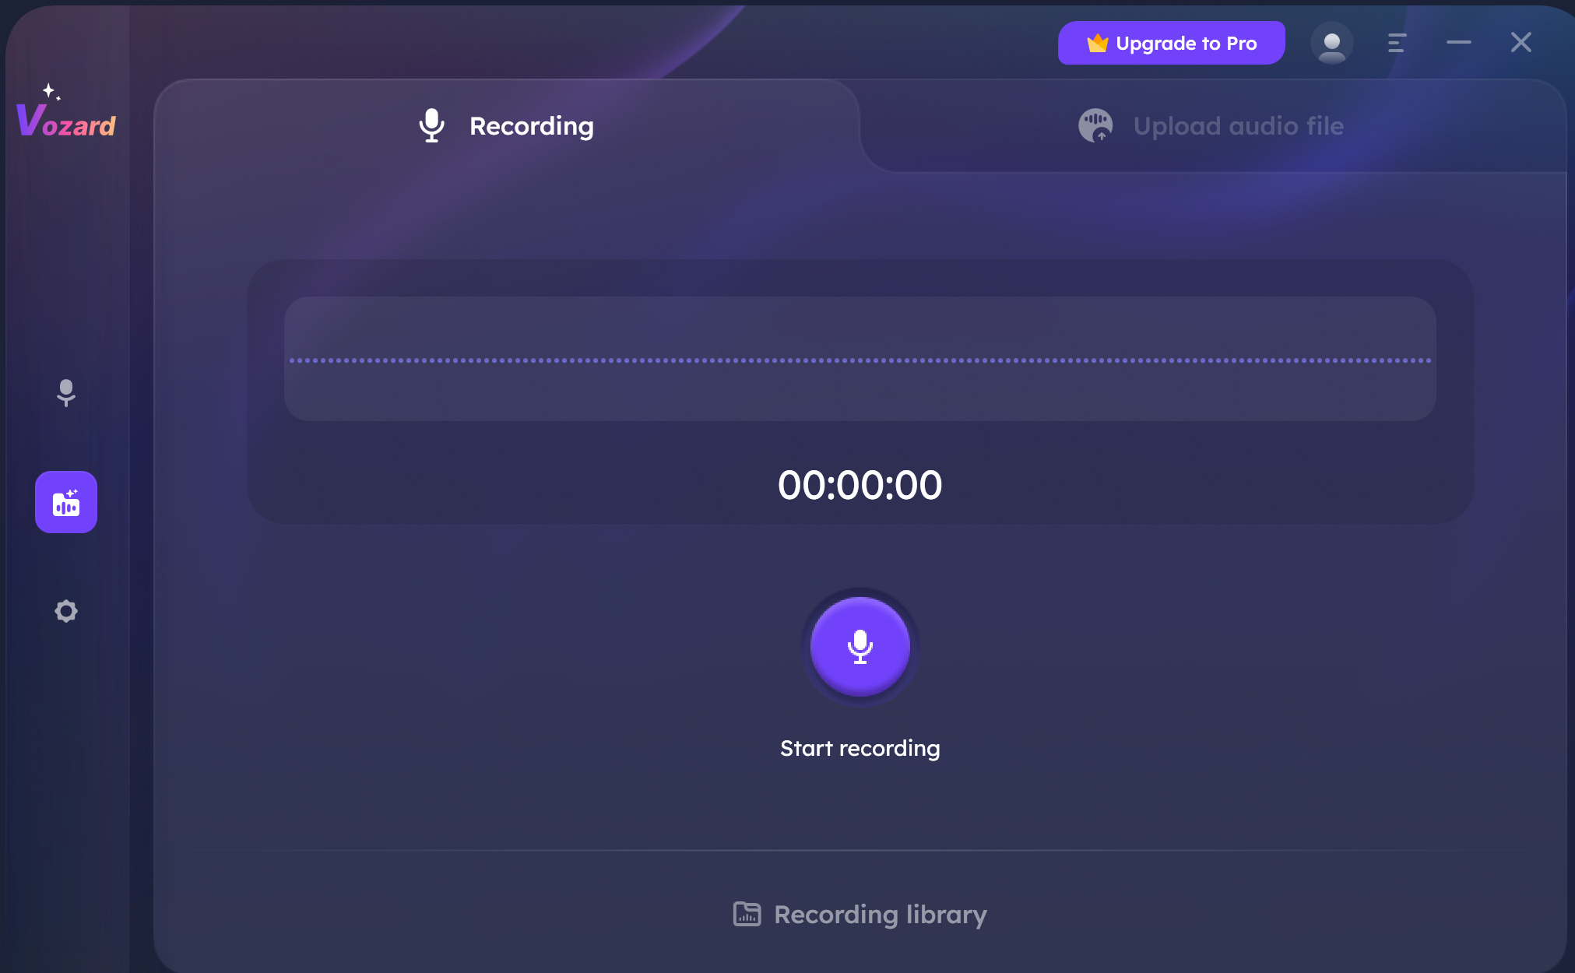The width and height of the screenshot is (1575, 973).
Task: Toggle the waveform display area
Action: 860,359
